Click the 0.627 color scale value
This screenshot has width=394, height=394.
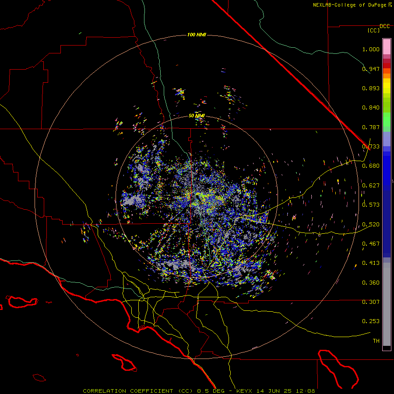pyautogui.click(x=371, y=186)
